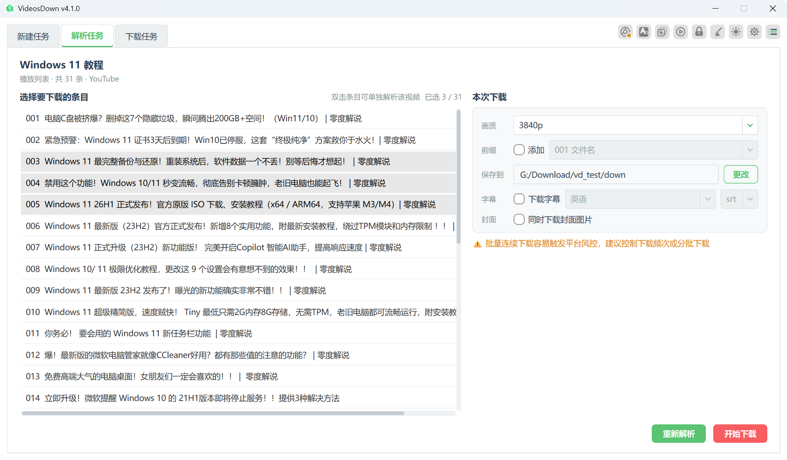787x460 pixels.
Task: Click the orange batch-download warning triangle icon
Action: tap(478, 244)
